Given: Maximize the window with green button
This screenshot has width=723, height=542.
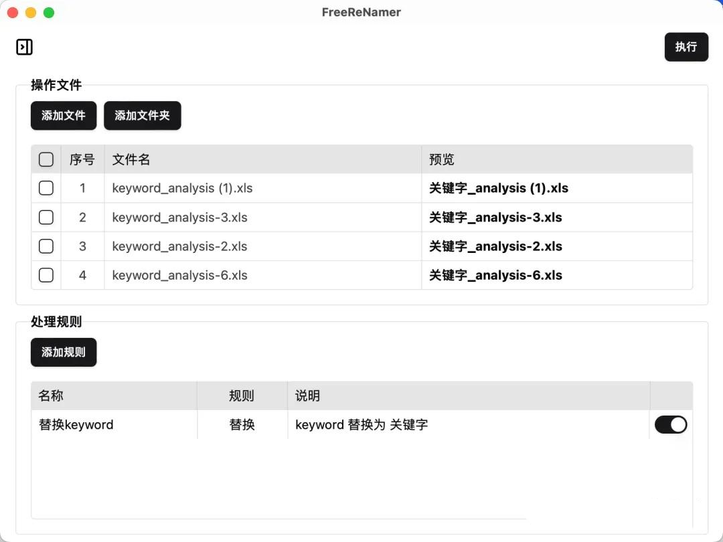Looking at the screenshot, I should (49, 13).
